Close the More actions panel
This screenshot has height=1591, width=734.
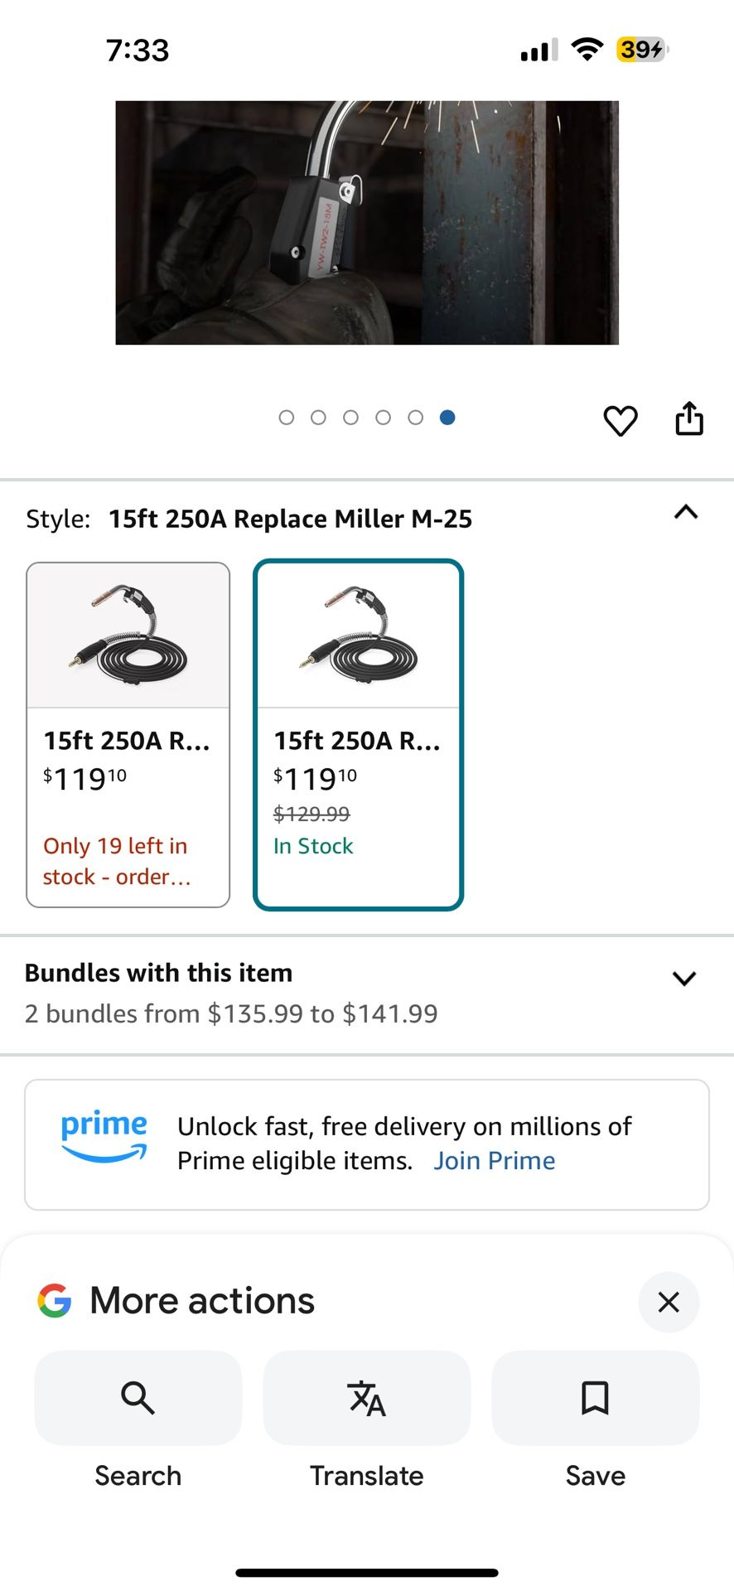[668, 1302]
